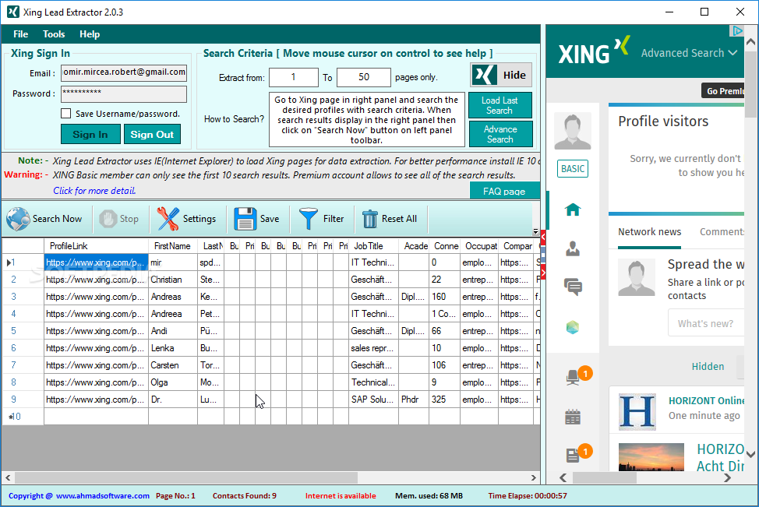Click the FirstName cell 'Lenka'
This screenshot has height=507, width=759.
[x=173, y=348]
